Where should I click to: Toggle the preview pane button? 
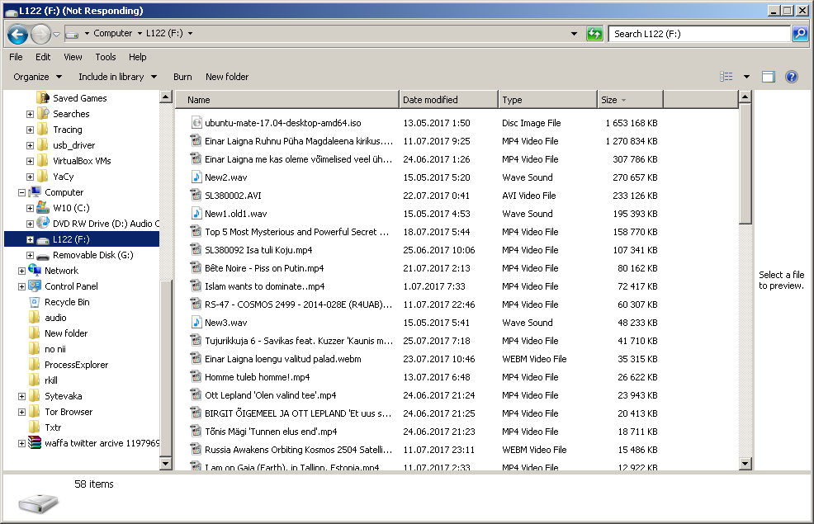click(768, 77)
